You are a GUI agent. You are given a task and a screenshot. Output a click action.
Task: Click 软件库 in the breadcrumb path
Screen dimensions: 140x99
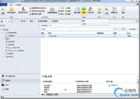[x=23, y=21]
